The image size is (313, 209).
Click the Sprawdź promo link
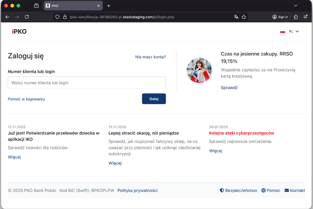(x=229, y=88)
